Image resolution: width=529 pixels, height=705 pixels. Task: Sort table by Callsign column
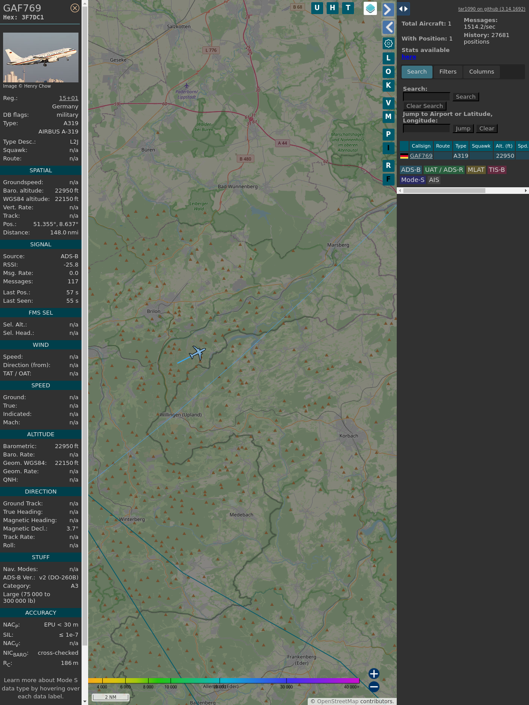click(421, 146)
